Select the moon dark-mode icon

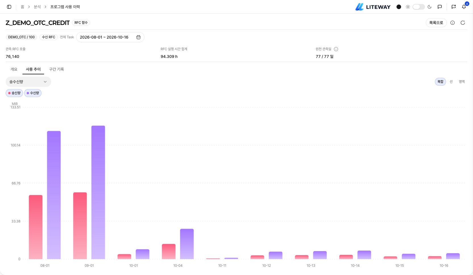430,7
